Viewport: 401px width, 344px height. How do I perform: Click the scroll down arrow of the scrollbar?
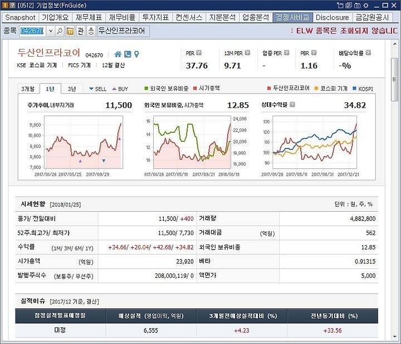tap(395, 337)
